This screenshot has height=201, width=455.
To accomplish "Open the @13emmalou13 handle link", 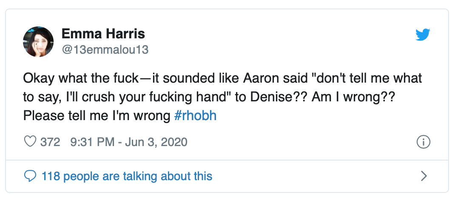I will (x=105, y=49).
